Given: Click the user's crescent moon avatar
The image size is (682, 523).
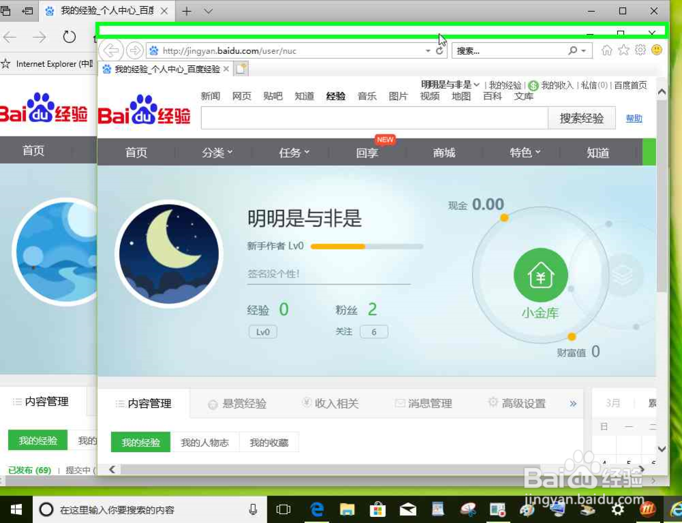Looking at the screenshot, I should click(169, 252).
